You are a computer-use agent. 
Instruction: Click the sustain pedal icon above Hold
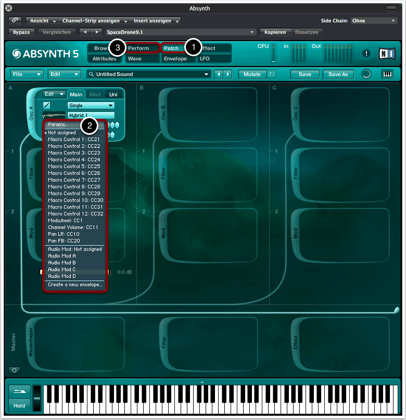click(20, 391)
